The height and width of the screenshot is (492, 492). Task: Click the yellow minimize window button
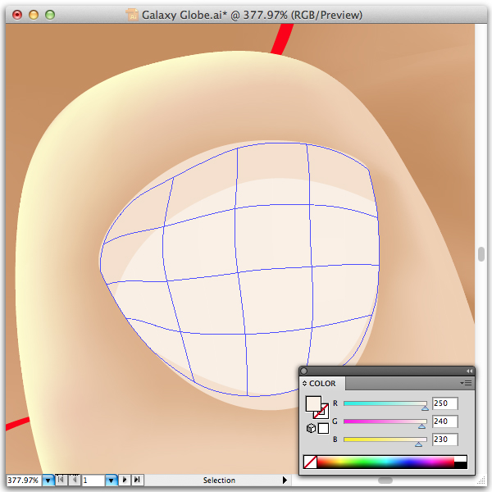[x=34, y=15]
